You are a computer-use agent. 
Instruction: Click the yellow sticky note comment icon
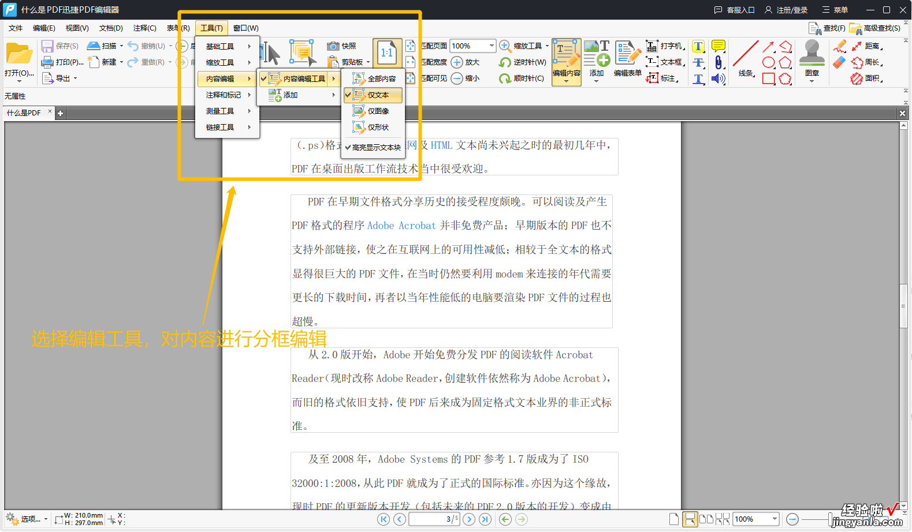tap(719, 46)
